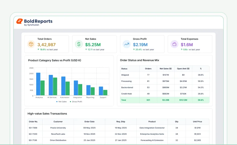
Task: Click the Data Integration Connector product
Action: pos(152,128)
